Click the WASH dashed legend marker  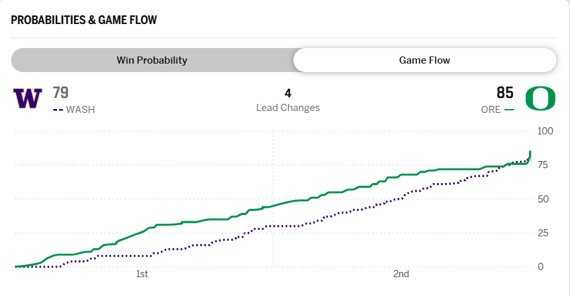click(58, 110)
